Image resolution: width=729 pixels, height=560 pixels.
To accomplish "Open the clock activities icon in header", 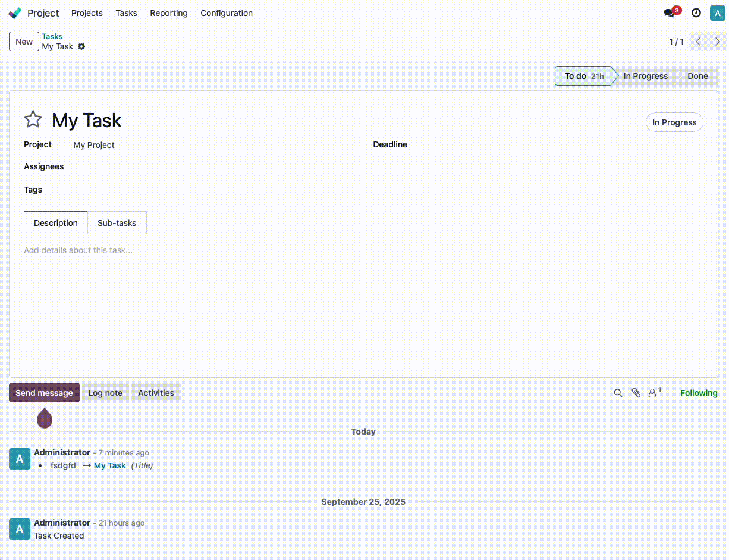I will pyautogui.click(x=696, y=13).
